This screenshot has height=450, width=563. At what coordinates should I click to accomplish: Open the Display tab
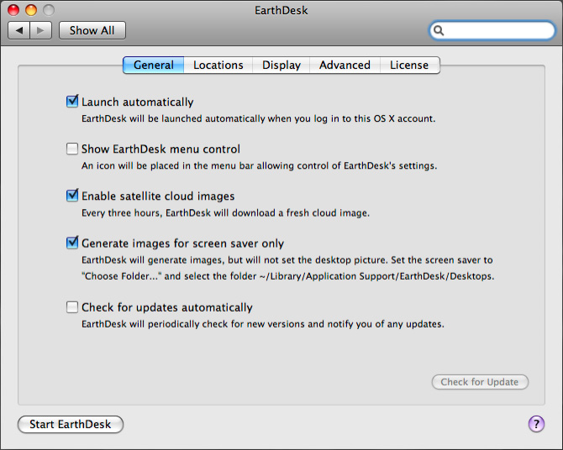281,65
